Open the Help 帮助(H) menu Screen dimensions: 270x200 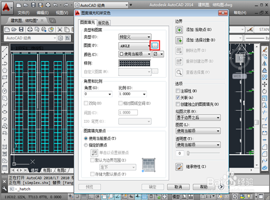tap(240, 12)
